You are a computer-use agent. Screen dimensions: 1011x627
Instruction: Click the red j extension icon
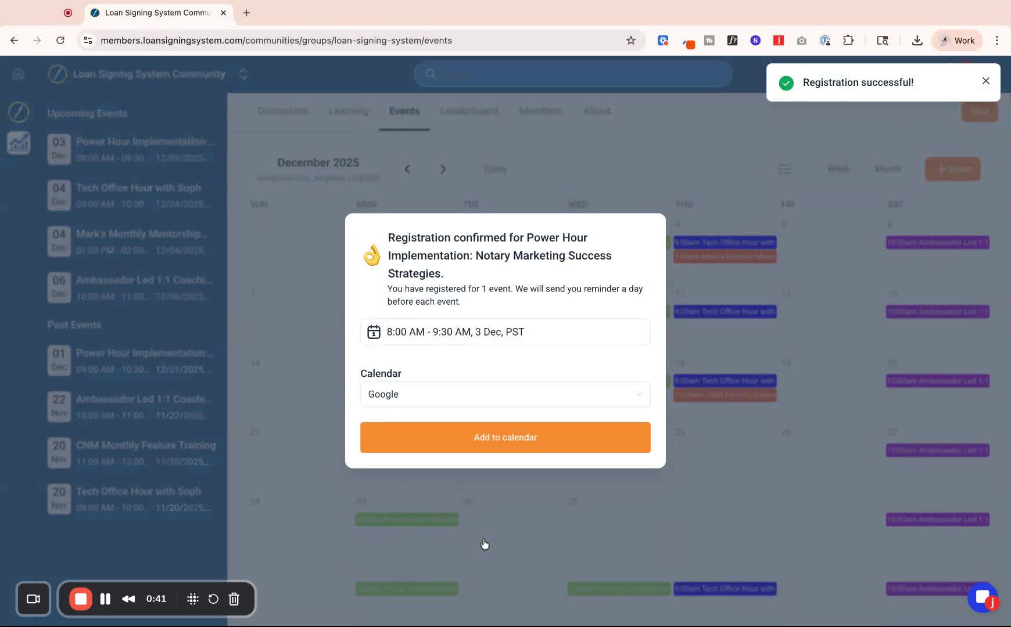point(779,40)
